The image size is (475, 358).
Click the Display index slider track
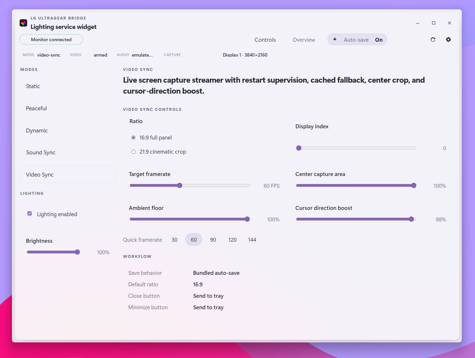pos(356,148)
